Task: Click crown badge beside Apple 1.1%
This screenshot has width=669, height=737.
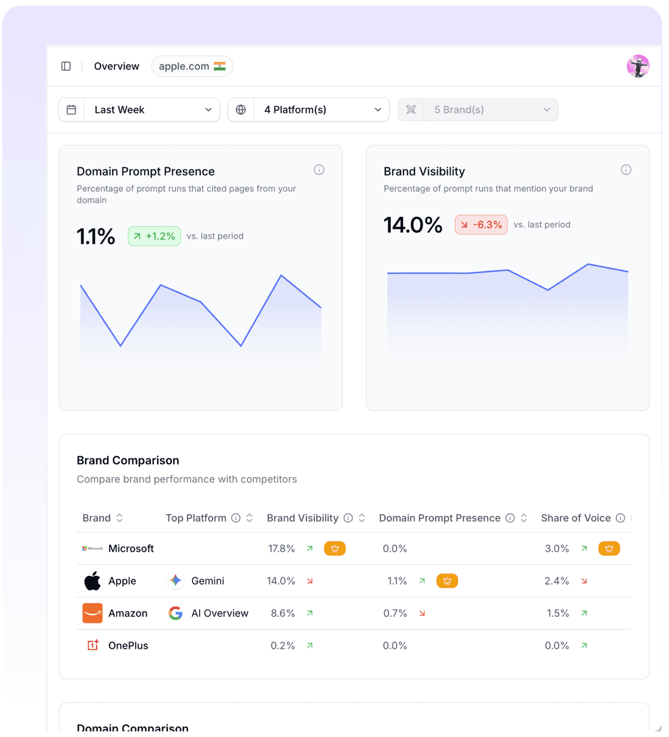Action: pyautogui.click(x=447, y=581)
